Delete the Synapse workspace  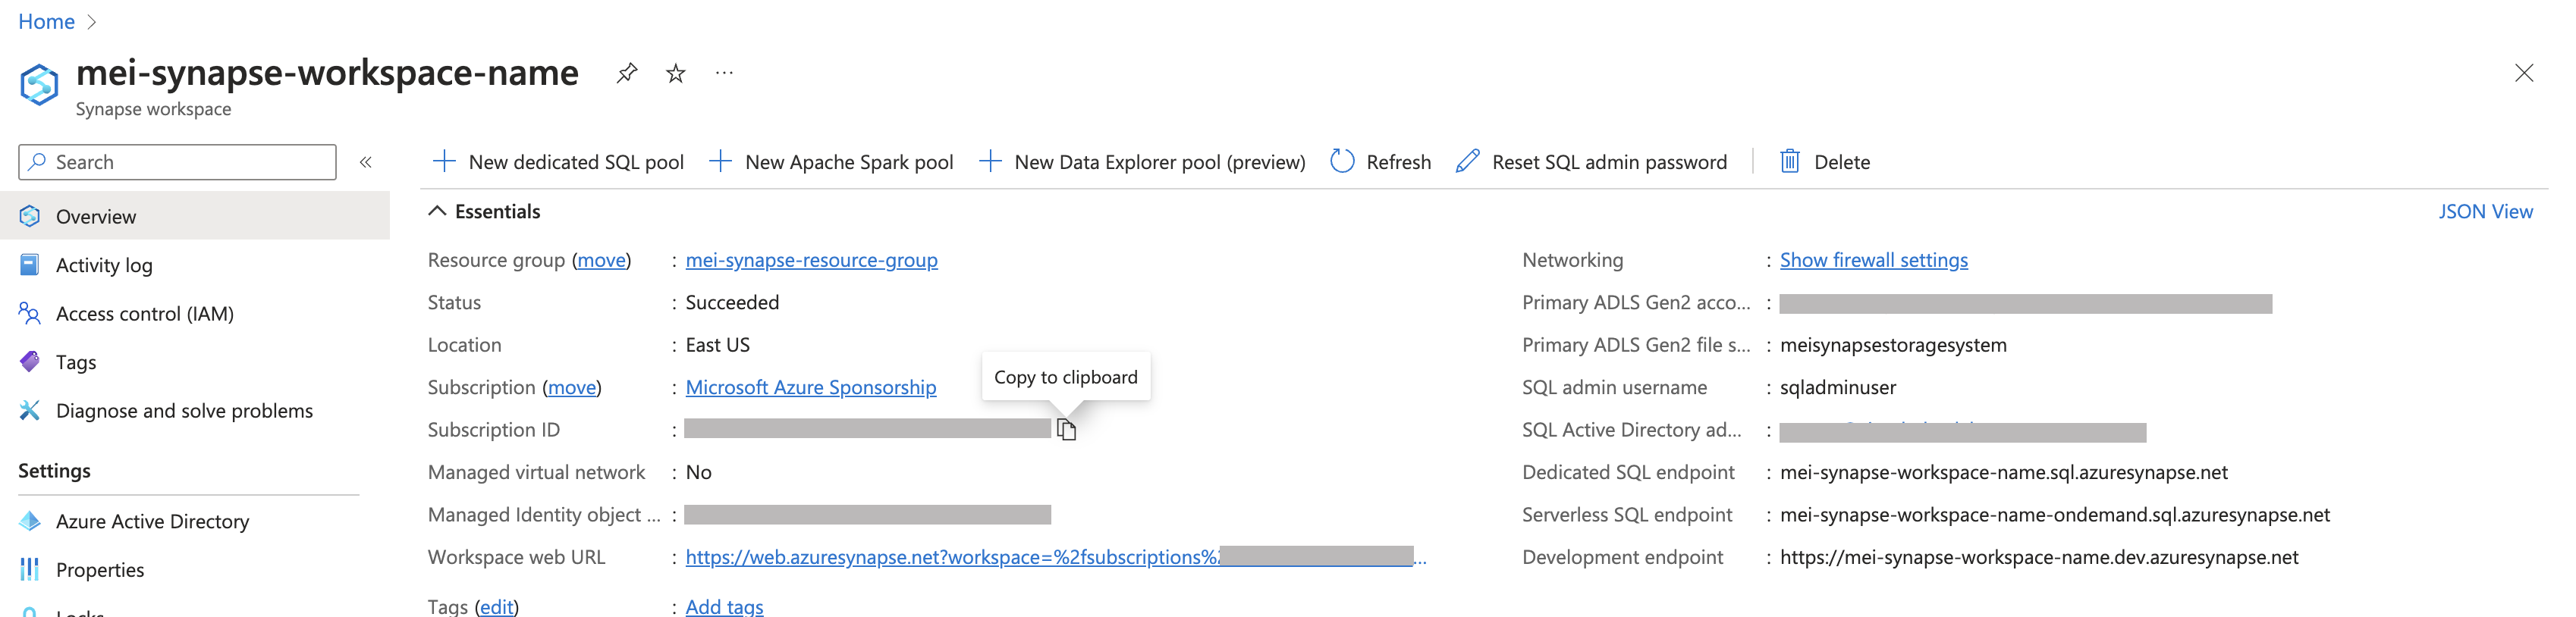[x=1825, y=162]
